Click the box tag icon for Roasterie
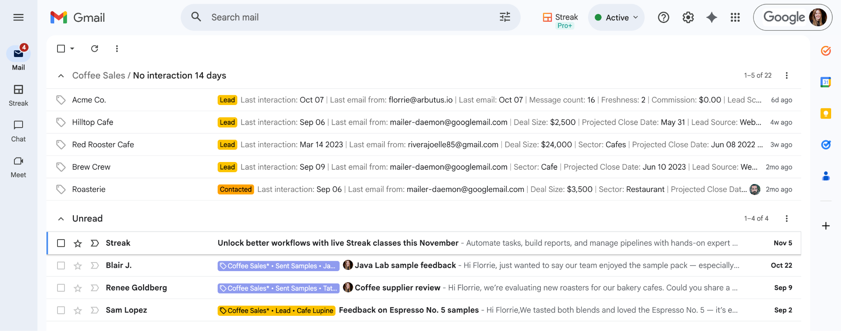The image size is (841, 331). click(x=61, y=189)
